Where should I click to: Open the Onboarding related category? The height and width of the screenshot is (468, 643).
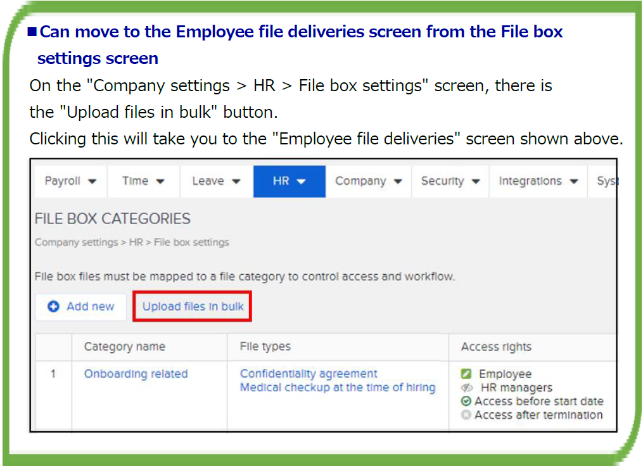[136, 374]
